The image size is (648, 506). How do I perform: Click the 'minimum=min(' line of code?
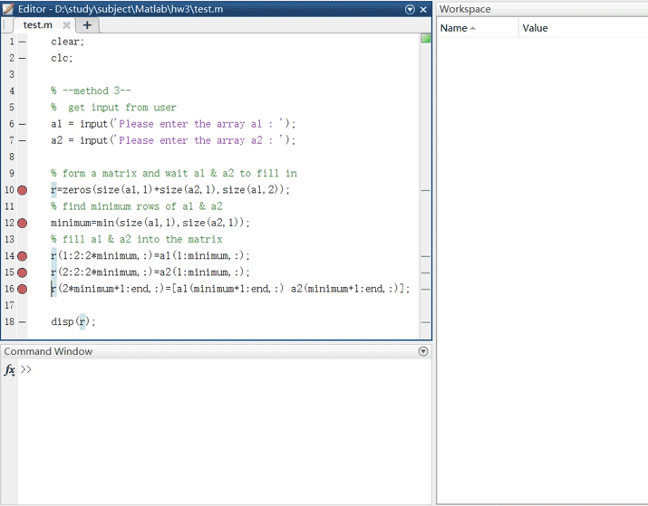click(x=150, y=223)
